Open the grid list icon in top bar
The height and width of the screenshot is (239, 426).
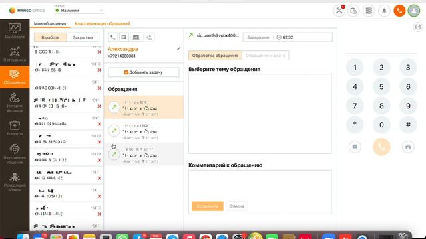click(369, 11)
